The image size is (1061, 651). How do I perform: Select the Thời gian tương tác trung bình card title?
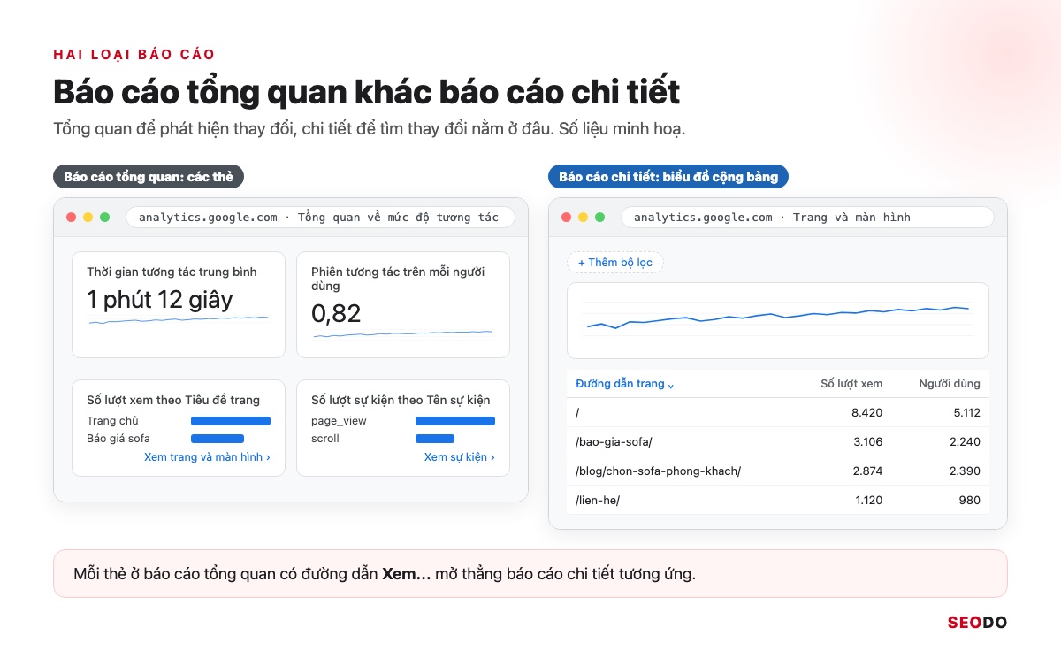172,272
